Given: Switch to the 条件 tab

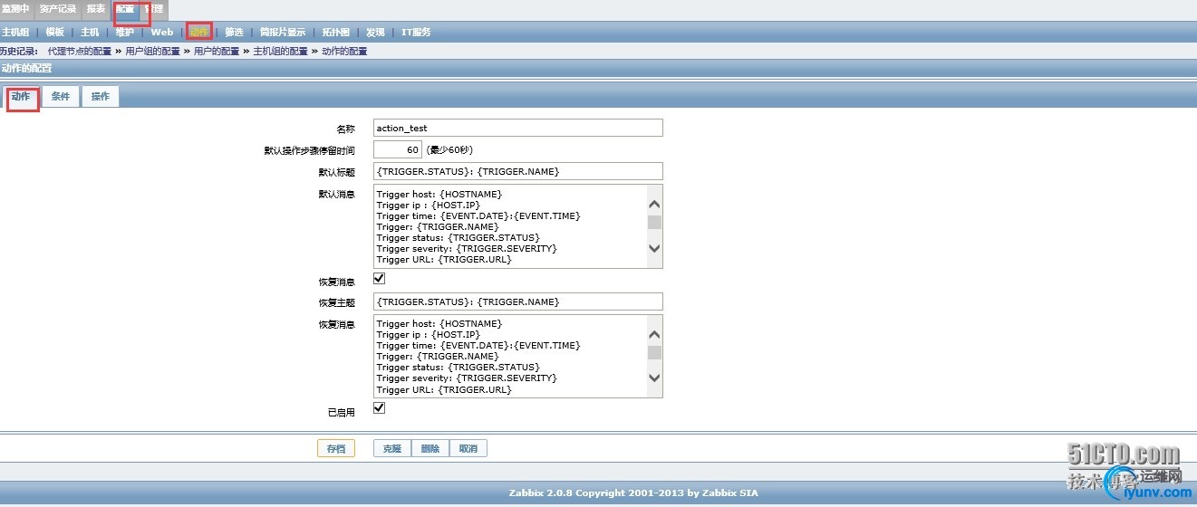Looking at the screenshot, I should pyautogui.click(x=60, y=97).
